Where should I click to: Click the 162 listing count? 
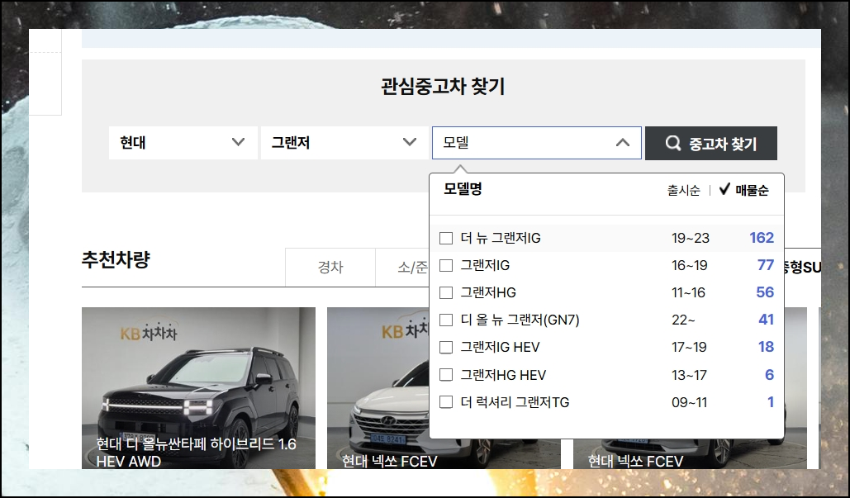pyautogui.click(x=762, y=238)
